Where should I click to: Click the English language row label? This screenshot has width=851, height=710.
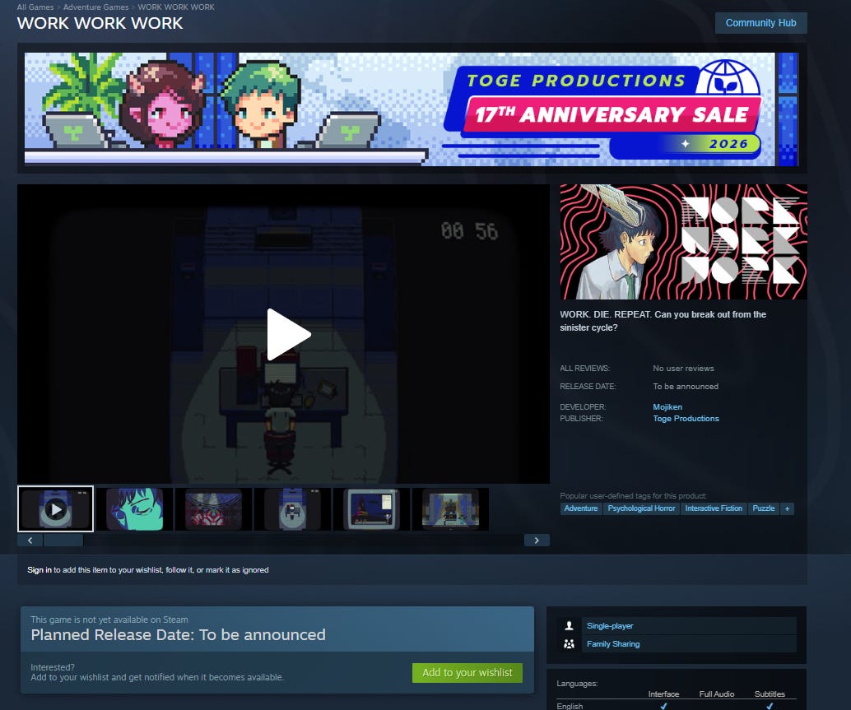point(570,706)
